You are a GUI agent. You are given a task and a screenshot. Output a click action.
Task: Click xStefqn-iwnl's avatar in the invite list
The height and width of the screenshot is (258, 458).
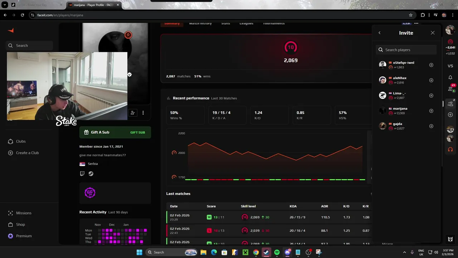click(x=383, y=65)
